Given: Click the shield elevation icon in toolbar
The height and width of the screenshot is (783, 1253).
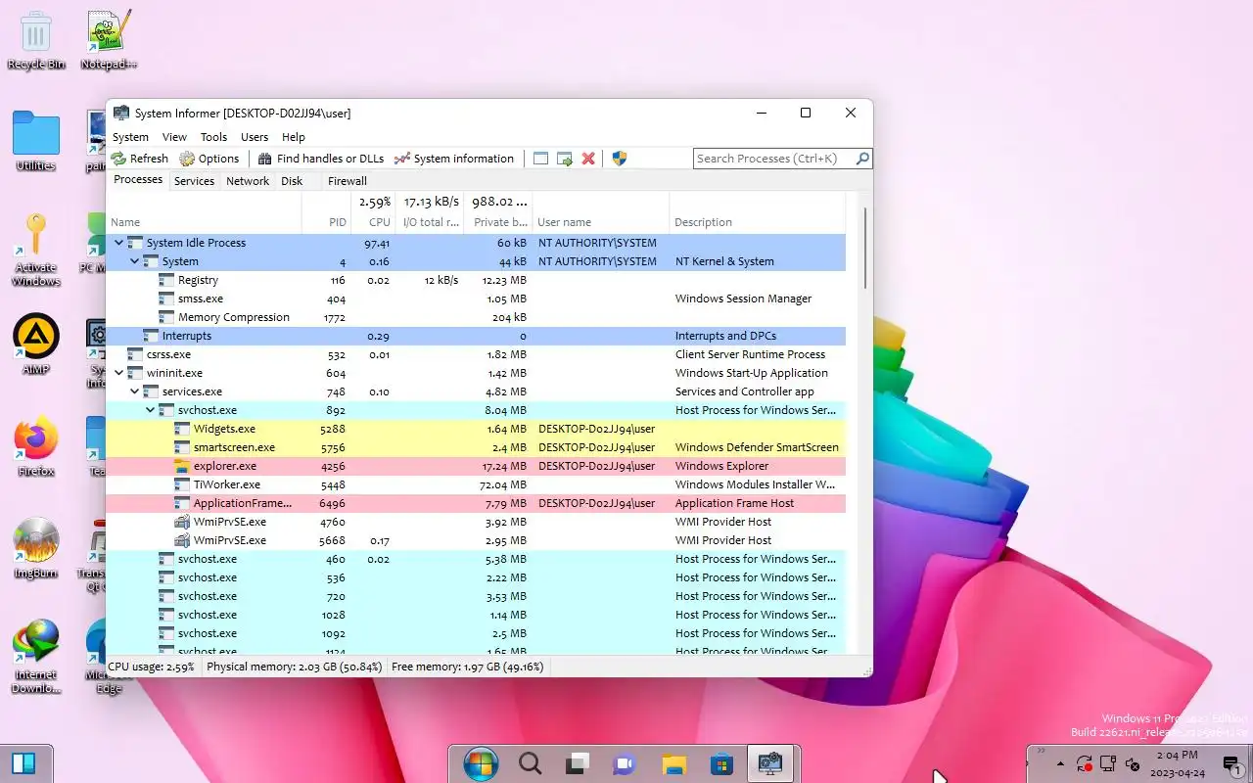Looking at the screenshot, I should pyautogui.click(x=619, y=159).
